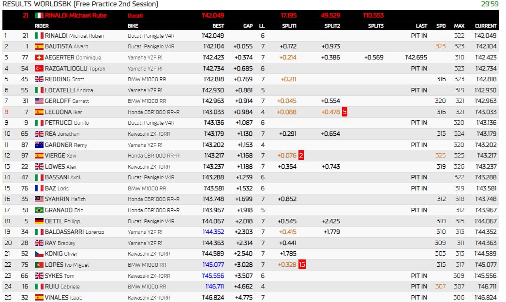Click the French flag beside BAZ Loris
The image size is (506, 302).
(39, 188)
